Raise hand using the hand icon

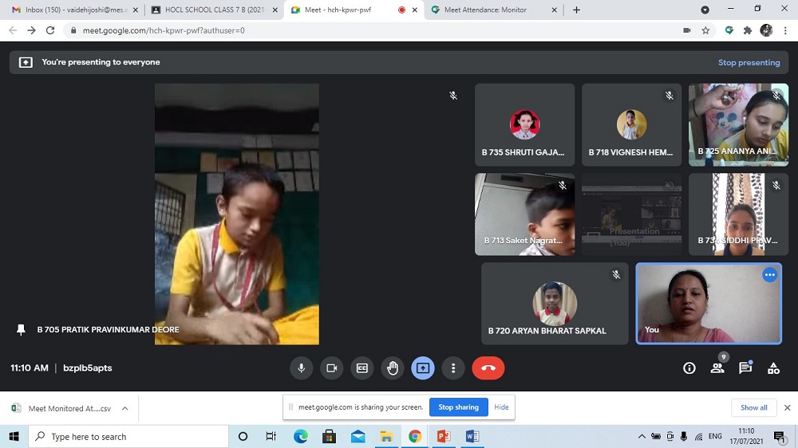click(392, 368)
